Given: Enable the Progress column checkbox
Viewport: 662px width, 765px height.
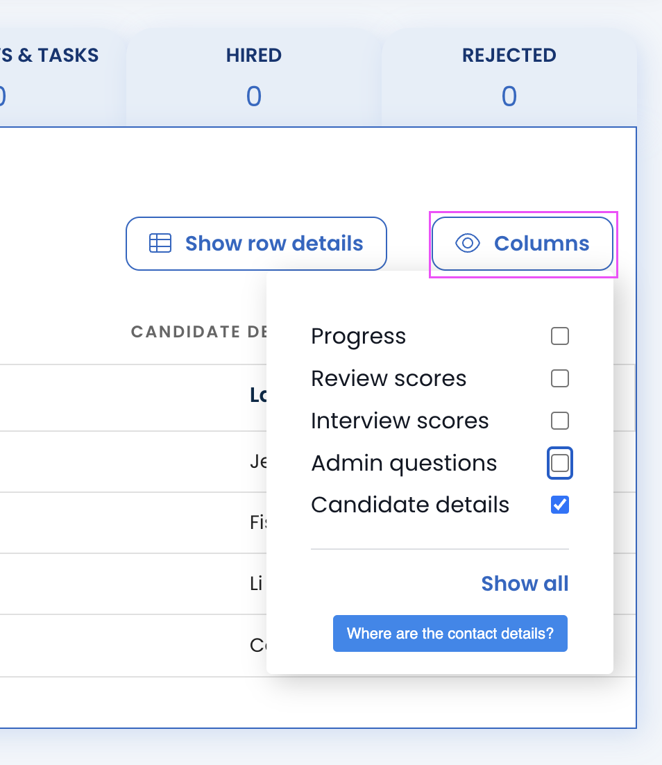Looking at the screenshot, I should pyautogui.click(x=559, y=337).
